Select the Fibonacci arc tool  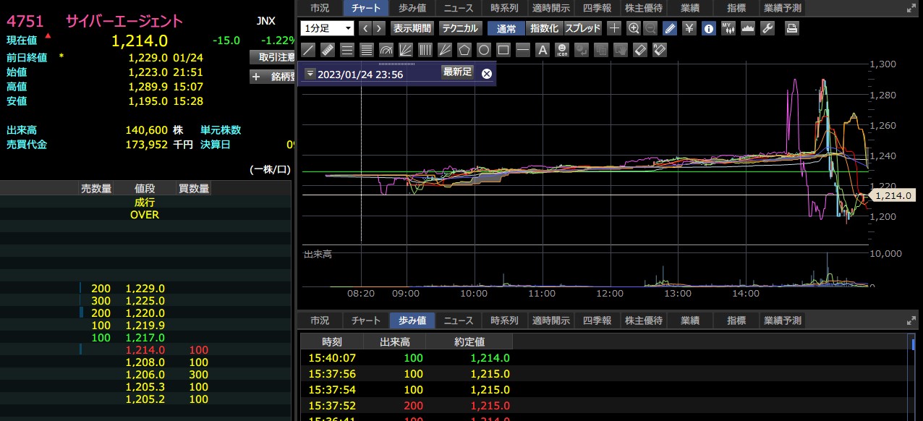pyautogui.click(x=386, y=50)
